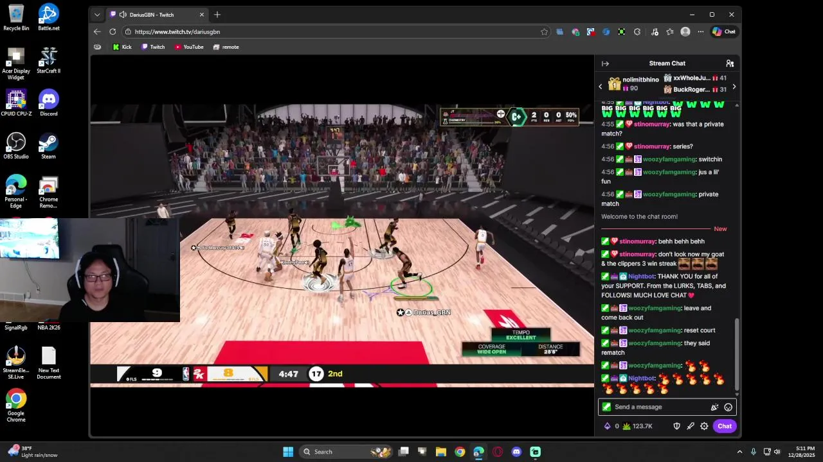Open a new browser tab

[x=217, y=14]
